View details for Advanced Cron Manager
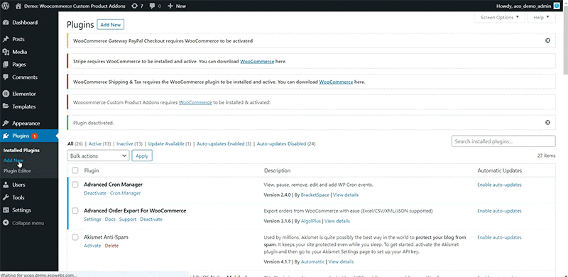568x277 pixels. 346,195
